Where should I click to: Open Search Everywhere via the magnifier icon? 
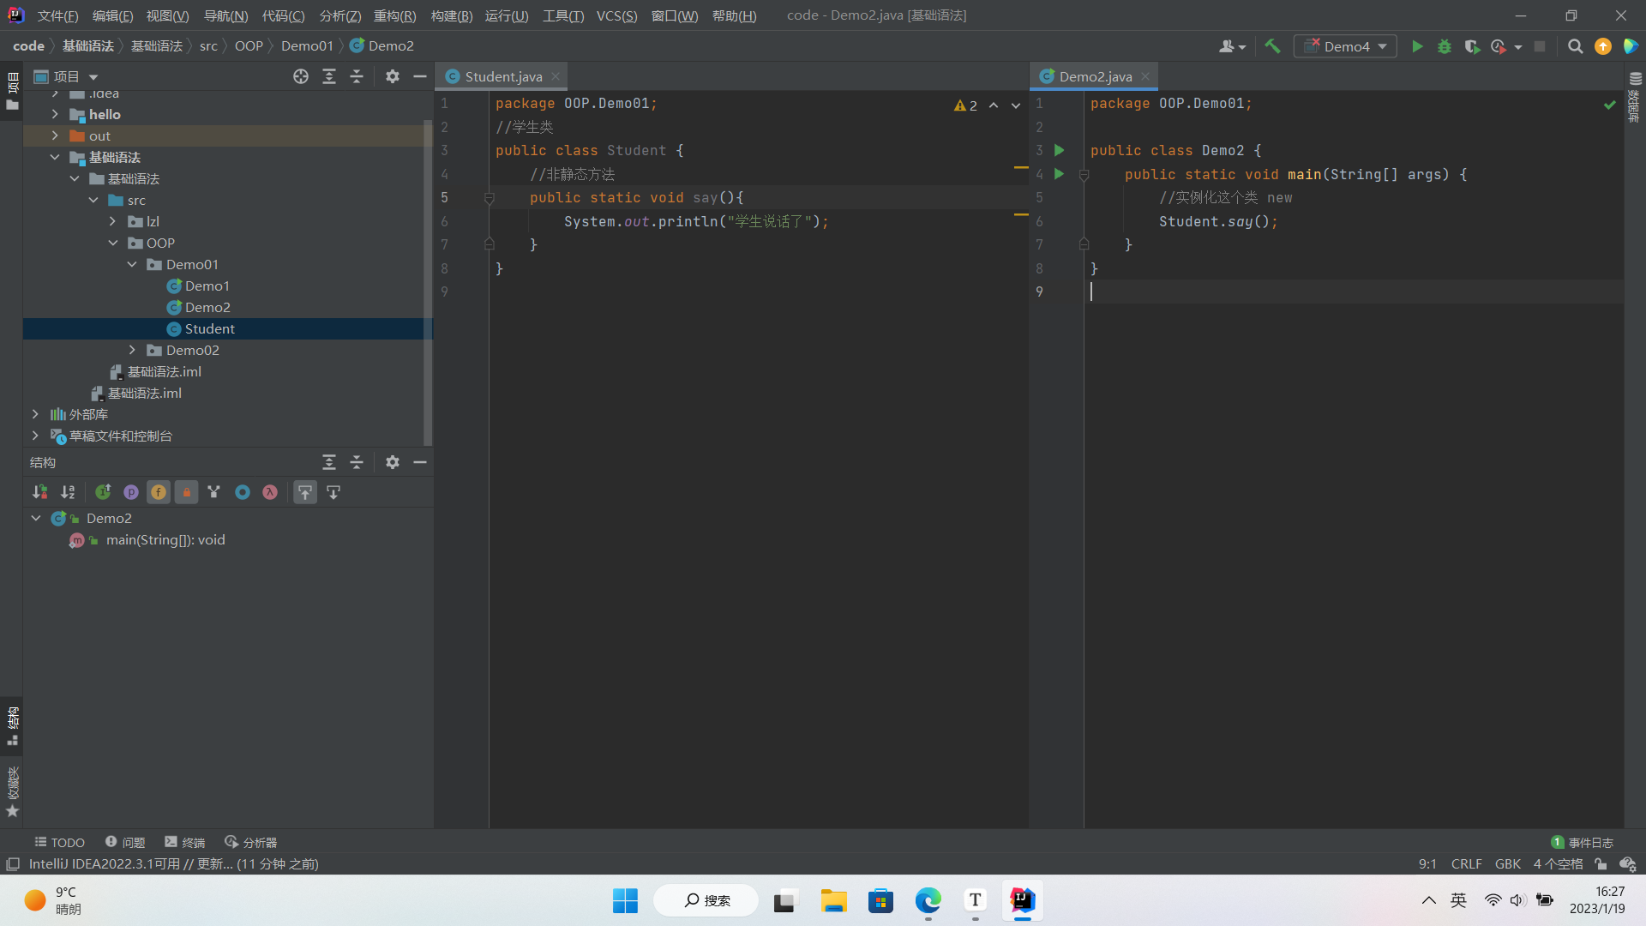pos(1575,46)
